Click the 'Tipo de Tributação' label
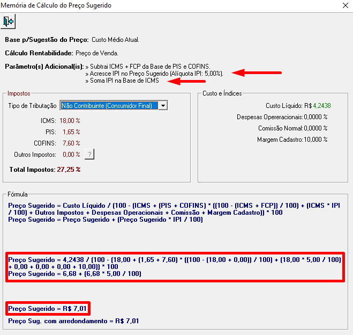 33,106
